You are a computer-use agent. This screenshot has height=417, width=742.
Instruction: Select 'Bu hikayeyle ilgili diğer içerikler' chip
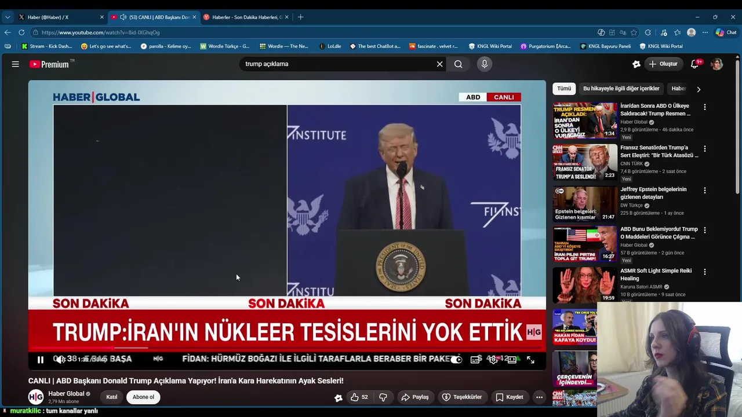621,89
